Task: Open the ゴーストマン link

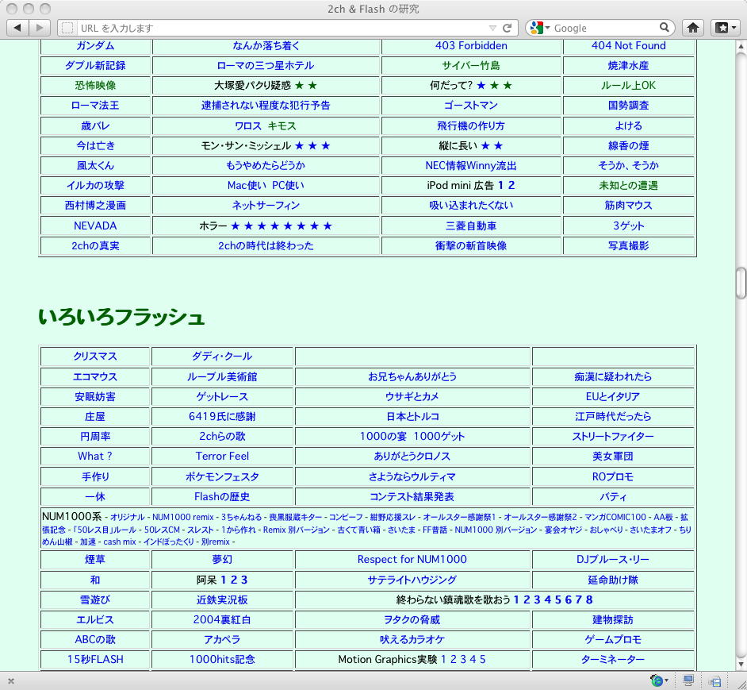Action: click(x=471, y=106)
